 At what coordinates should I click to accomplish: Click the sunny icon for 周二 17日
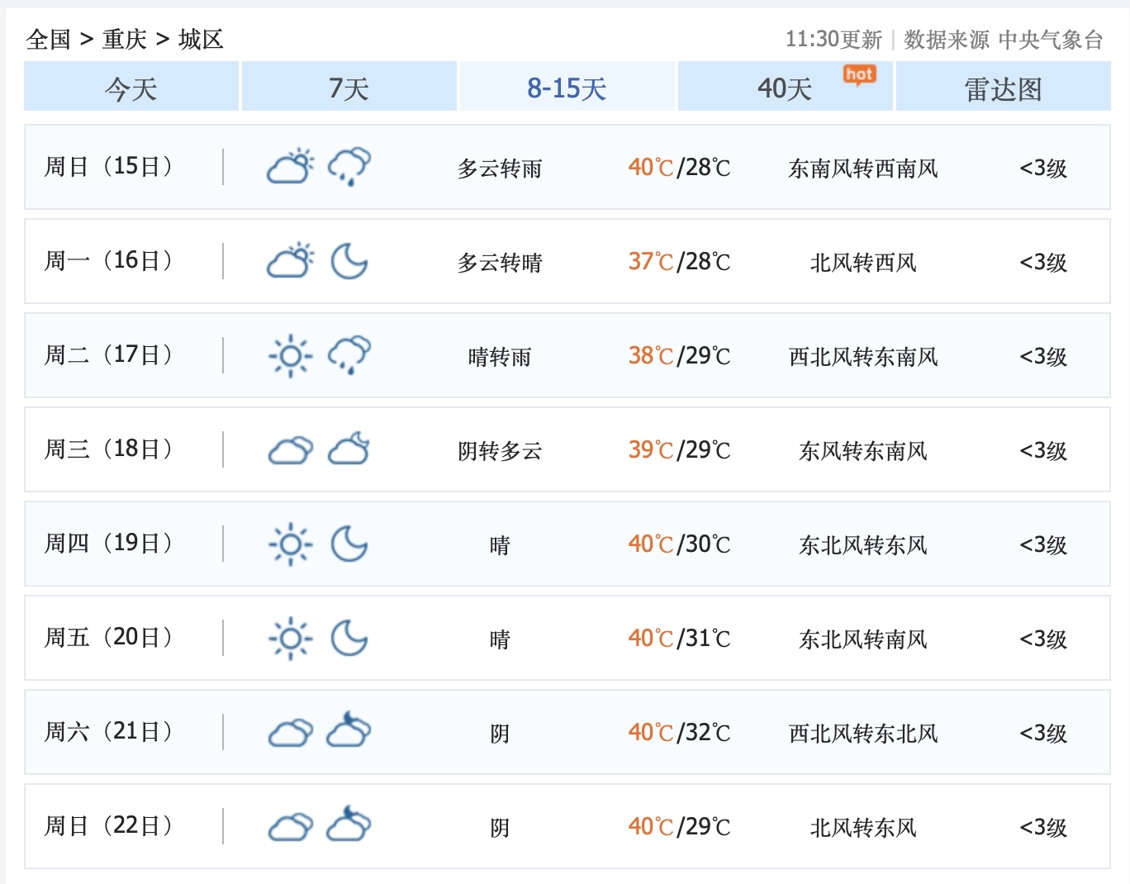[x=290, y=355]
